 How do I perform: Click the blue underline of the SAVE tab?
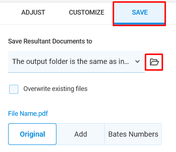(139, 24)
